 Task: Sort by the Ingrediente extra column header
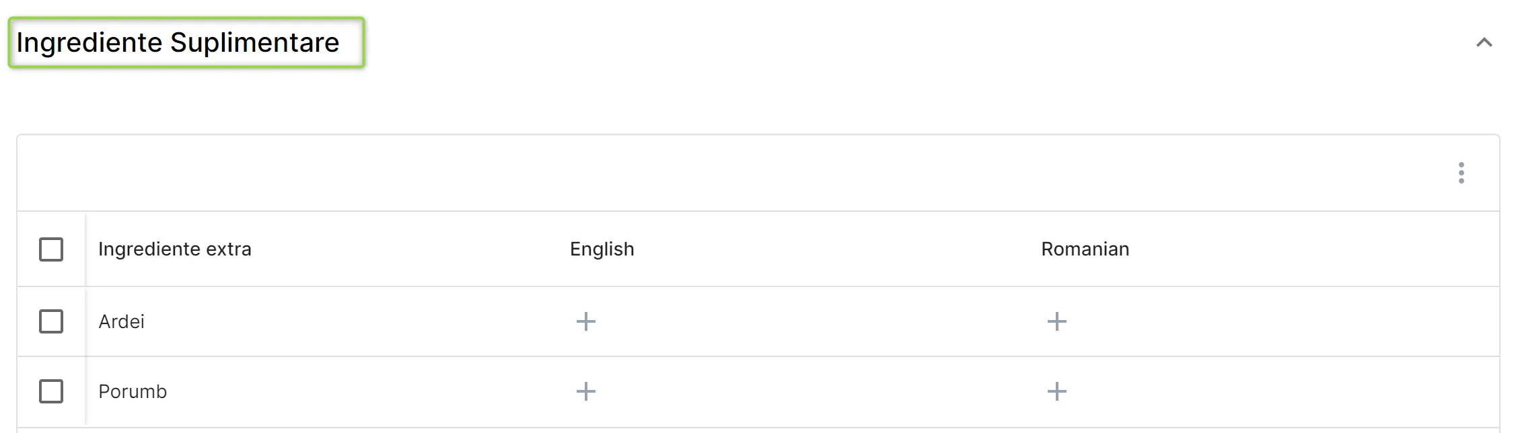pyautogui.click(x=175, y=249)
